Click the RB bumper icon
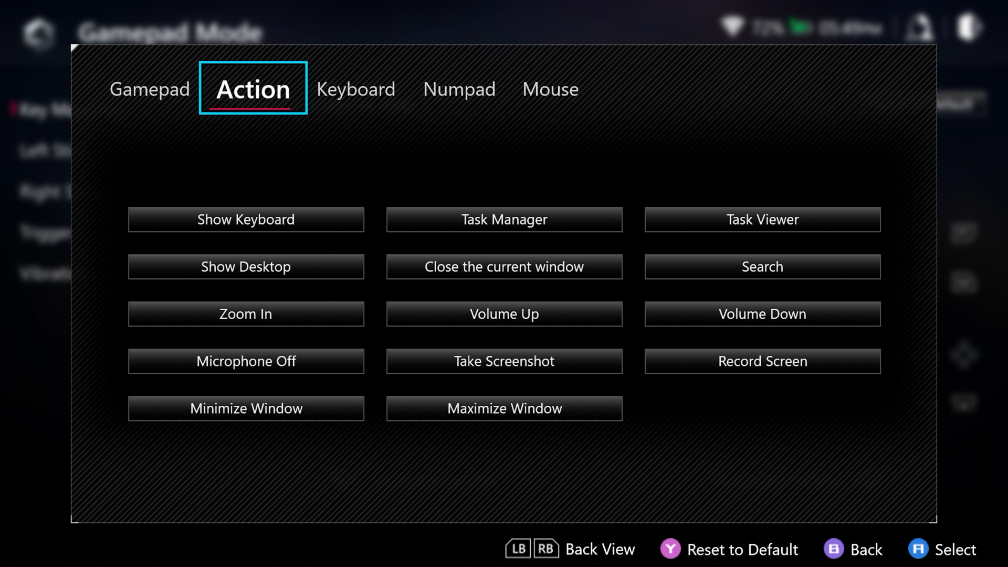1008x567 pixels. click(x=546, y=549)
